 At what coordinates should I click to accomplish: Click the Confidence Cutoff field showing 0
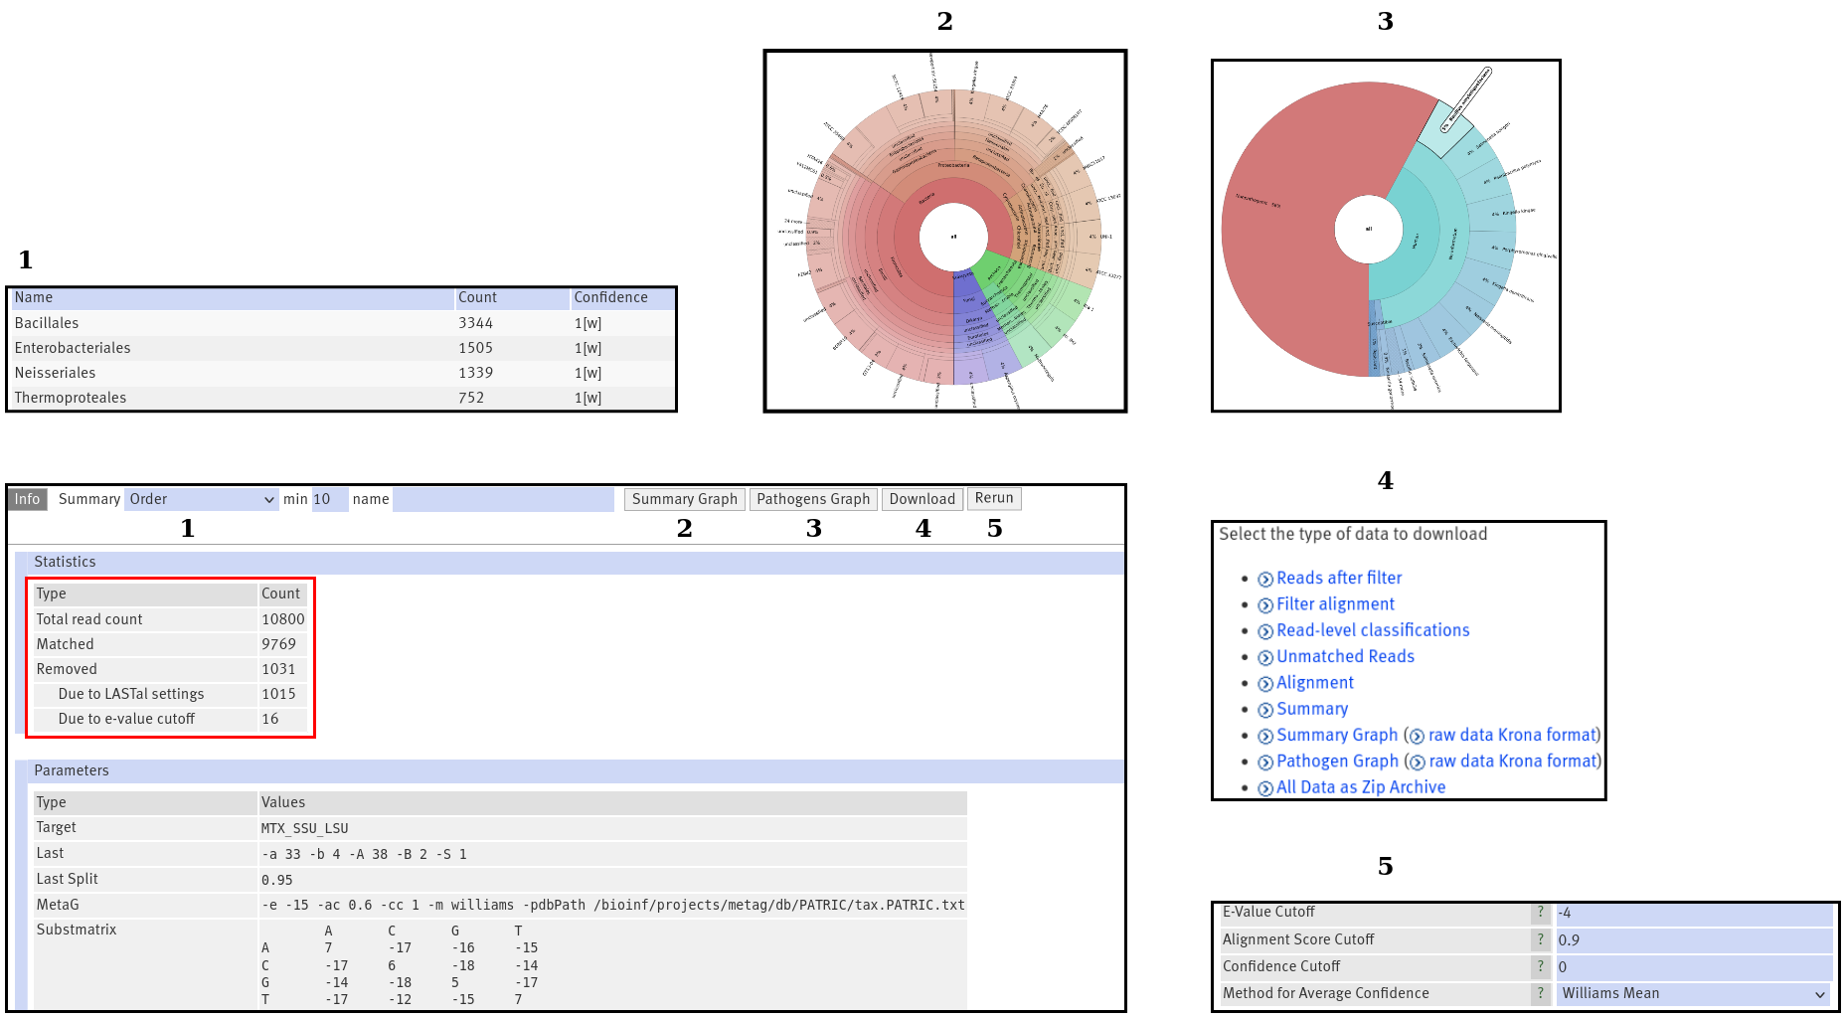[1694, 966]
